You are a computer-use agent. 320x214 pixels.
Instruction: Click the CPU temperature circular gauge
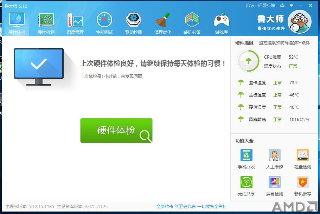(x=248, y=61)
